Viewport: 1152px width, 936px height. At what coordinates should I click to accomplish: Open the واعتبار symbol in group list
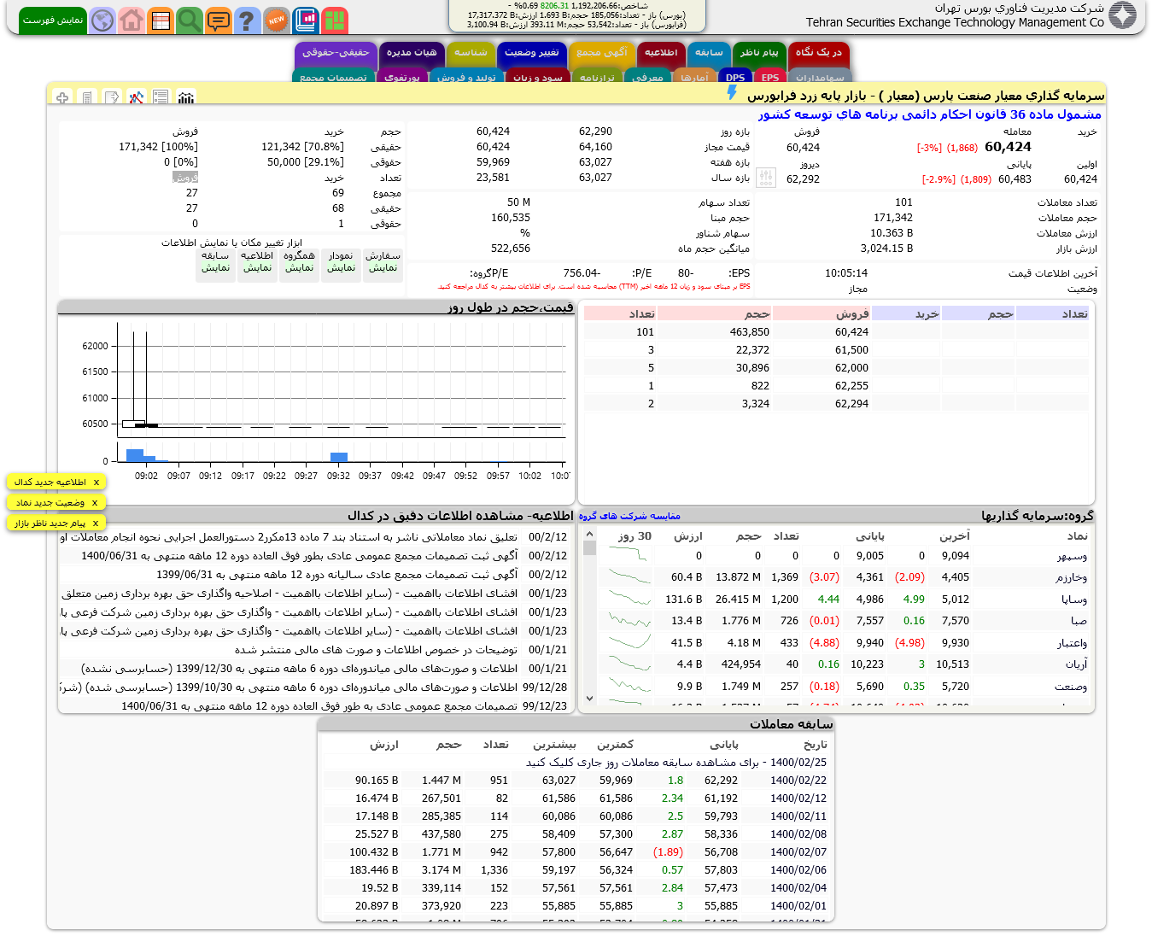(x=1072, y=643)
